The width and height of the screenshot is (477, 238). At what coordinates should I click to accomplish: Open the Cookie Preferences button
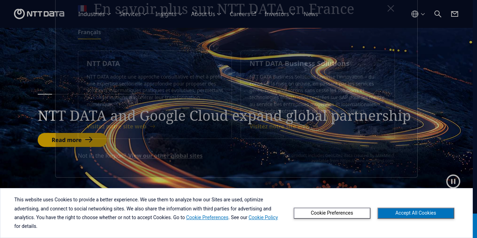[332, 213]
